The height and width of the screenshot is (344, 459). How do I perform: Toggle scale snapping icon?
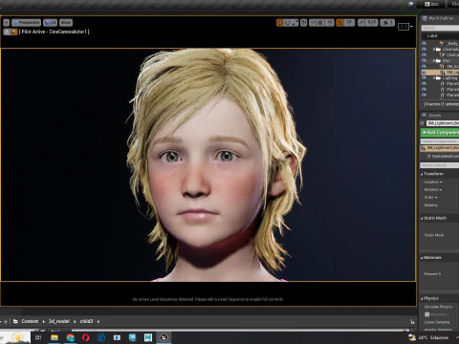(x=361, y=23)
